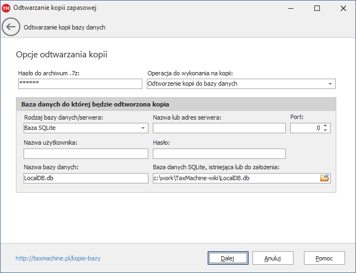Maximize the restore backup window
The height and width of the screenshot is (273, 356).
(x=317, y=8)
